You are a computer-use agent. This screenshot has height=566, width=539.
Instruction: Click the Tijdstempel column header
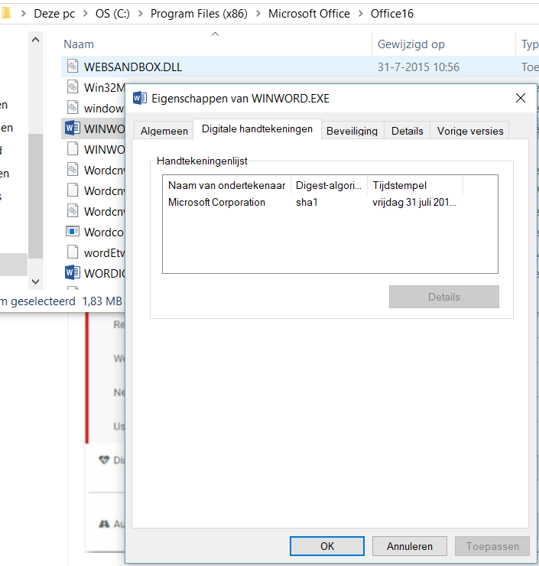pos(415,185)
